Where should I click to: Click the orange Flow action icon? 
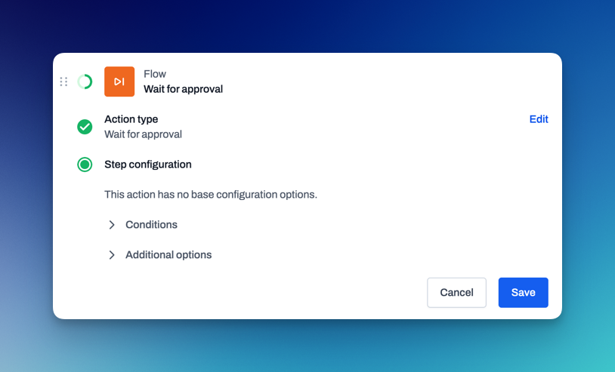119,81
